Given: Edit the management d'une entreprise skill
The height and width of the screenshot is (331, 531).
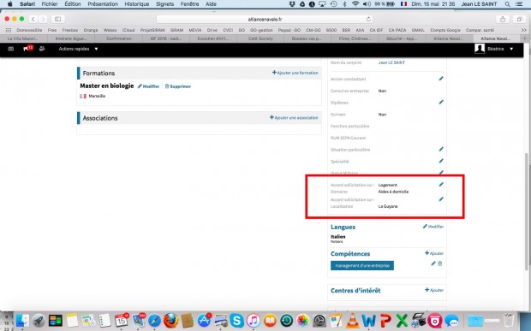Looking at the screenshot, I should pyautogui.click(x=433, y=263).
